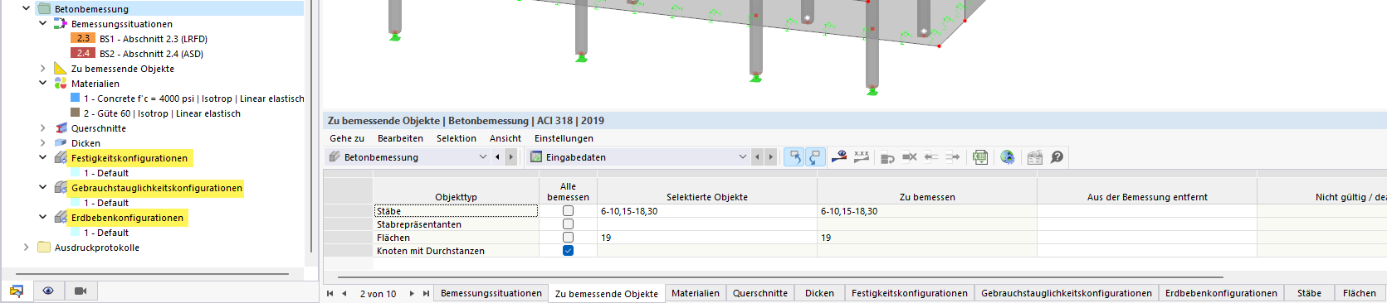Collapse the Erdbebenkonfigurationen node

click(x=42, y=217)
